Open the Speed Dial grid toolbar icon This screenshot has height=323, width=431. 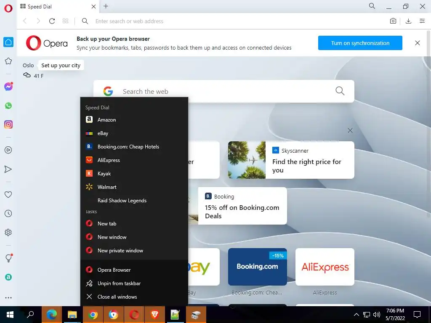tap(65, 21)
